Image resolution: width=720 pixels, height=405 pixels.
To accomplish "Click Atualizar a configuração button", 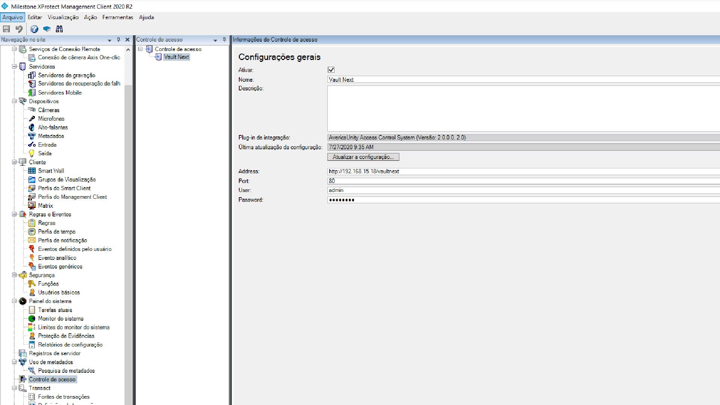I will (363, 157).
